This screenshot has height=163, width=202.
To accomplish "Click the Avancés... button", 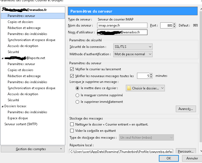I will coord(186,109).
